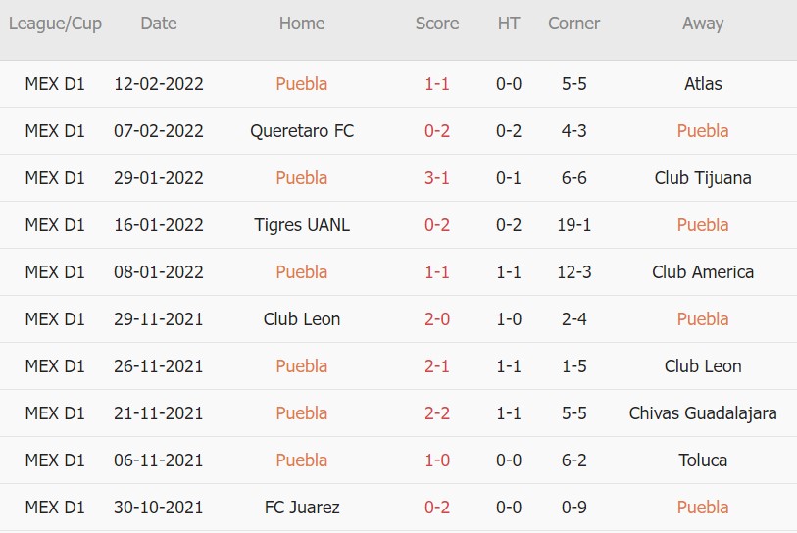Open the Toluca team link

703,460
